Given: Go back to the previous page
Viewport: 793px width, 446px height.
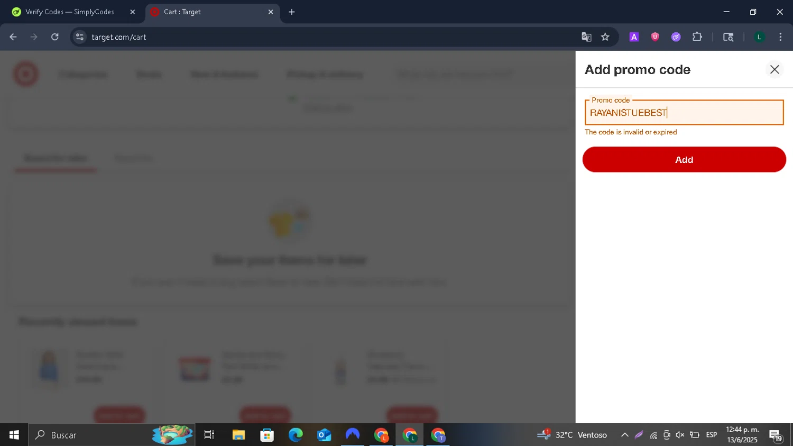Looking at the screenshot, I should pyautogui.click(x=13, y=37).
